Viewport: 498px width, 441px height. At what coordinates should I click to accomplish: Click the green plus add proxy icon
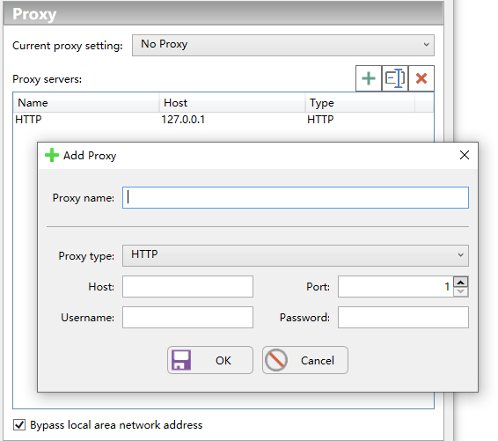point(369,78)
